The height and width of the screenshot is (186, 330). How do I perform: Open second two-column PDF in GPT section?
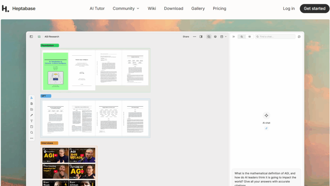click(x=82, y=119)
